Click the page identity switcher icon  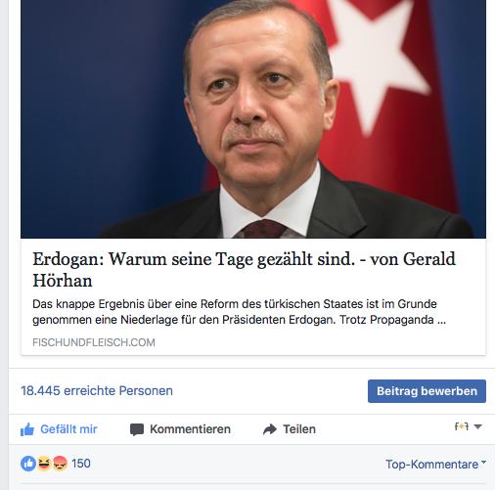tap(462, 426)
